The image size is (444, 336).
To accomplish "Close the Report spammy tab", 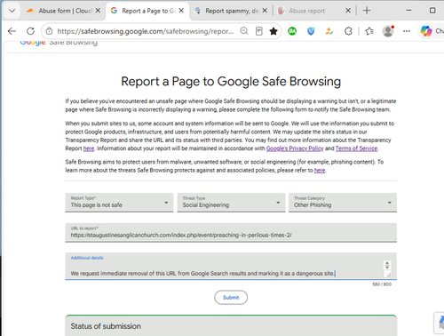I will [265, 11].
